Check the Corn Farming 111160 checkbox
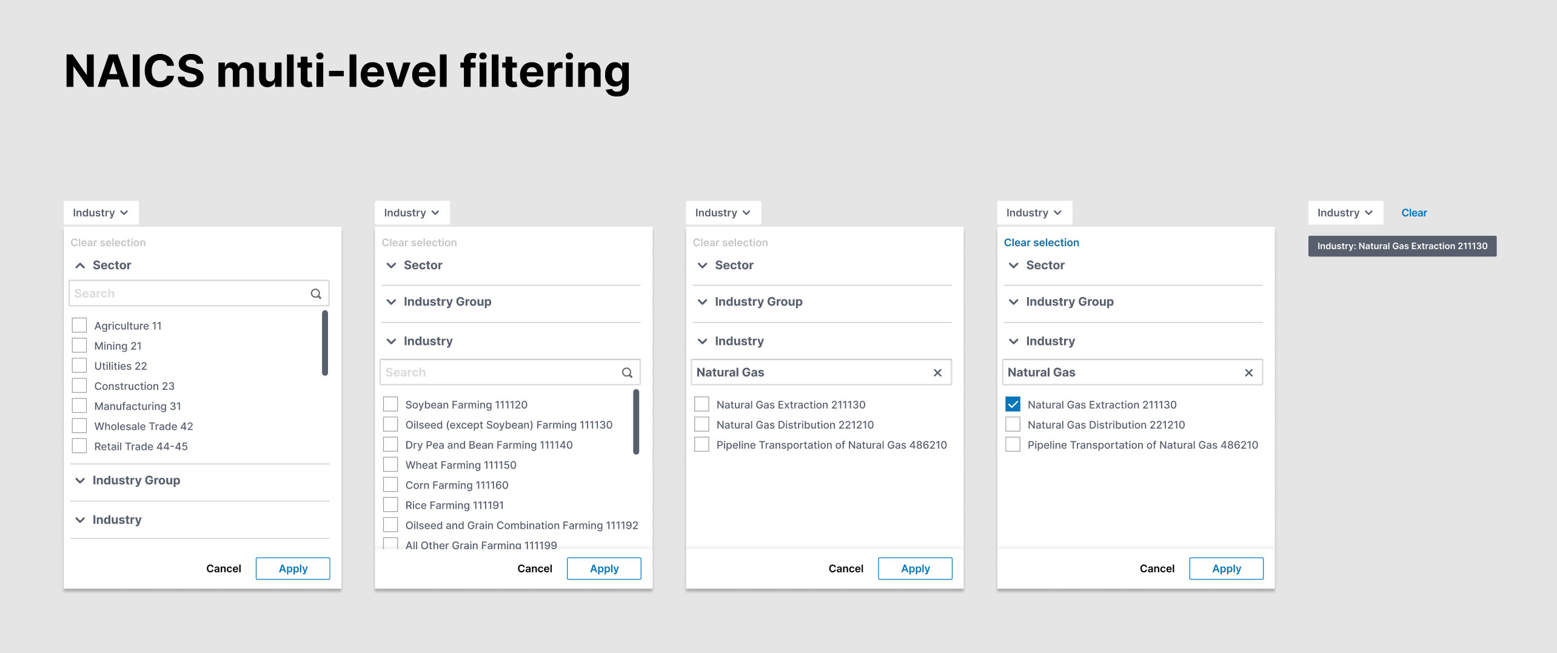The width and height of the screenshot is (1557, 653). [390, 484]
